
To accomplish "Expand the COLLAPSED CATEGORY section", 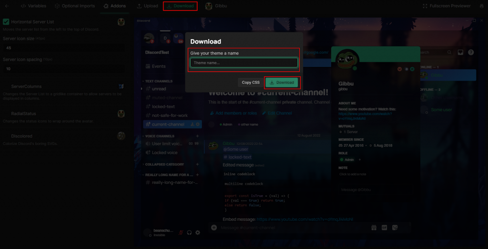I will click(163, 164).
